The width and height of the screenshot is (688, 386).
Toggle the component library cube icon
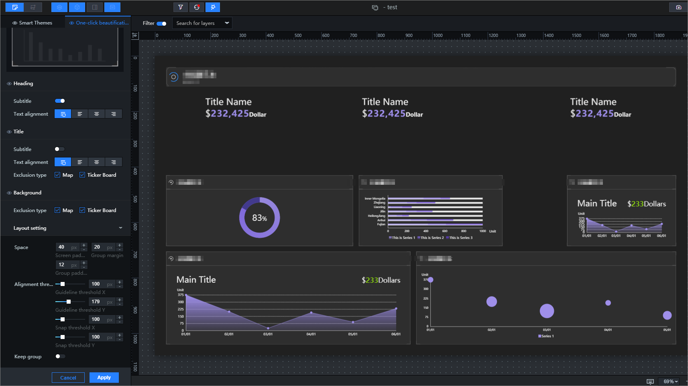pyautogui.click(x=77, y=7)
